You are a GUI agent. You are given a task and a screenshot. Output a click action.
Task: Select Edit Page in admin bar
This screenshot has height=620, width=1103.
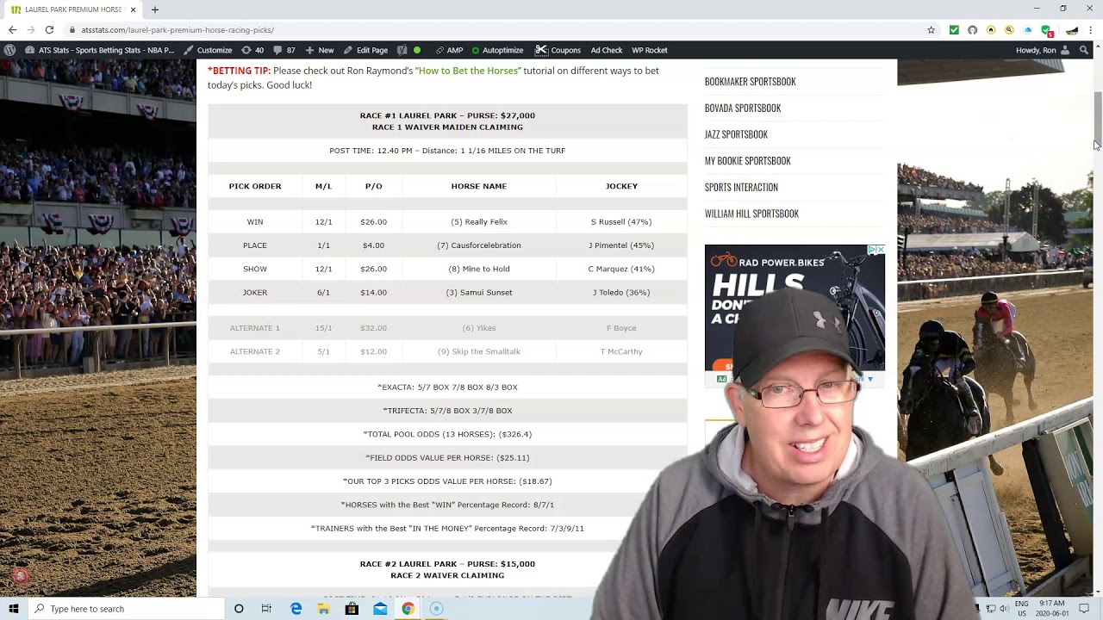point(365,50)
